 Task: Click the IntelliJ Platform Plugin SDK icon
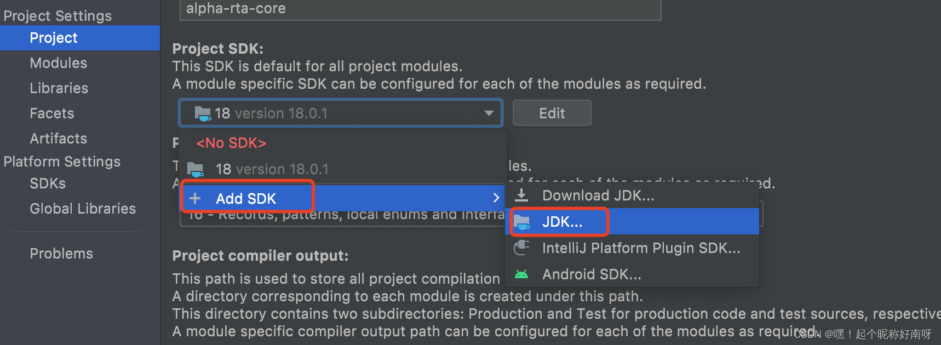pyautogui.click(x=522, y=248)
